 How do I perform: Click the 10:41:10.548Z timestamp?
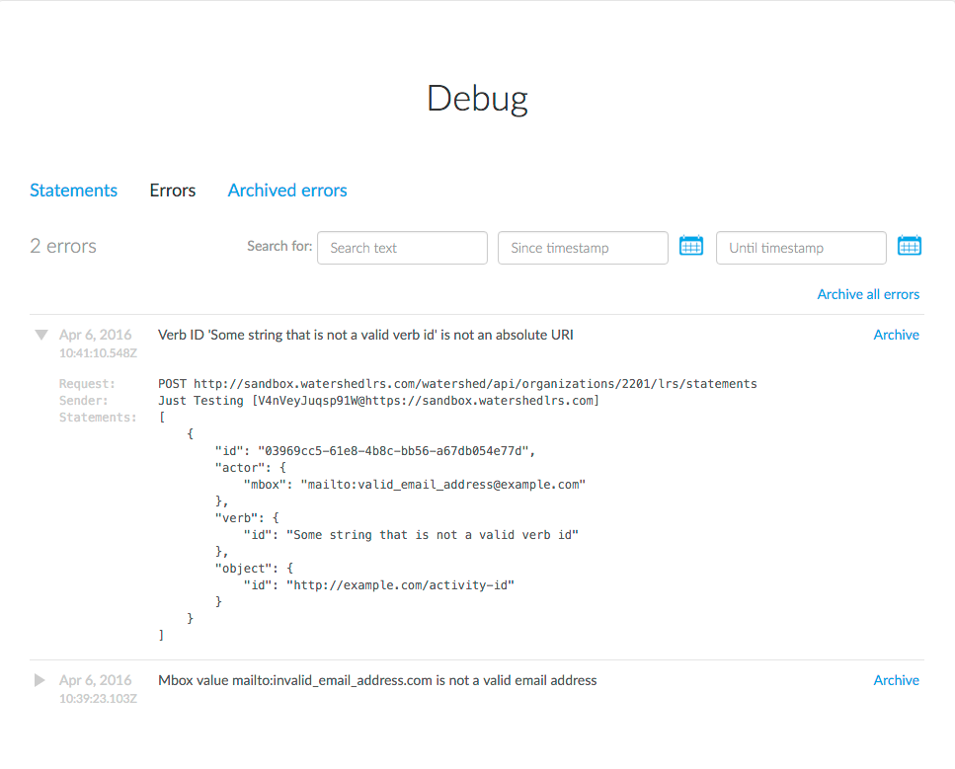click(x=98, y=352)
